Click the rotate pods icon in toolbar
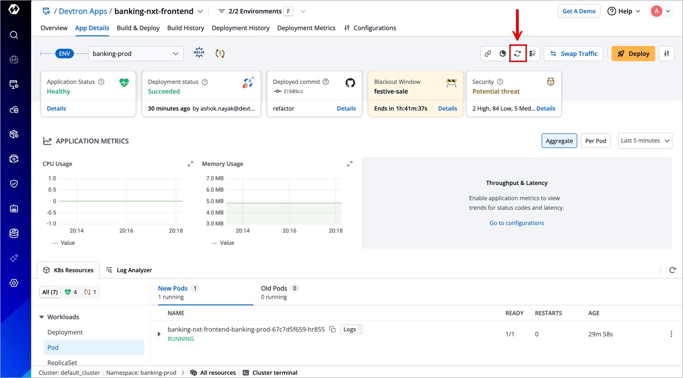683x378 pixels. click(517, 53)
